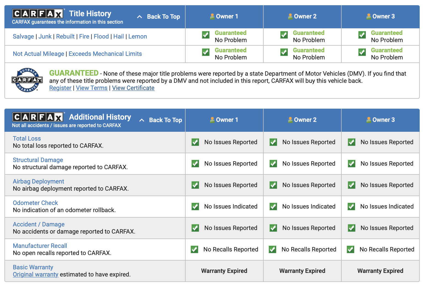Click the green GUARANTEED heading text

[74, 73]
